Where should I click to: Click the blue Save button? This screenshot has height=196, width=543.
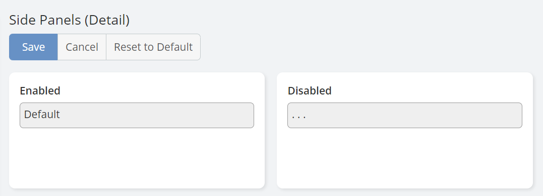(33, 47)
